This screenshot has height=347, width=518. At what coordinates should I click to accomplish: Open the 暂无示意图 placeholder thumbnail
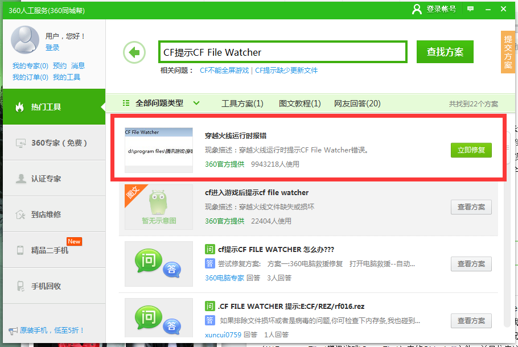[x=159, y=207]
